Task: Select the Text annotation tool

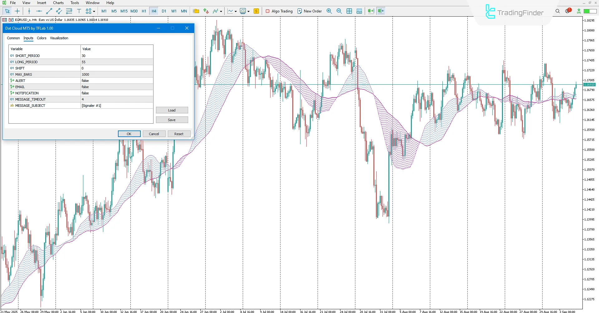Action: click(79, 11)
